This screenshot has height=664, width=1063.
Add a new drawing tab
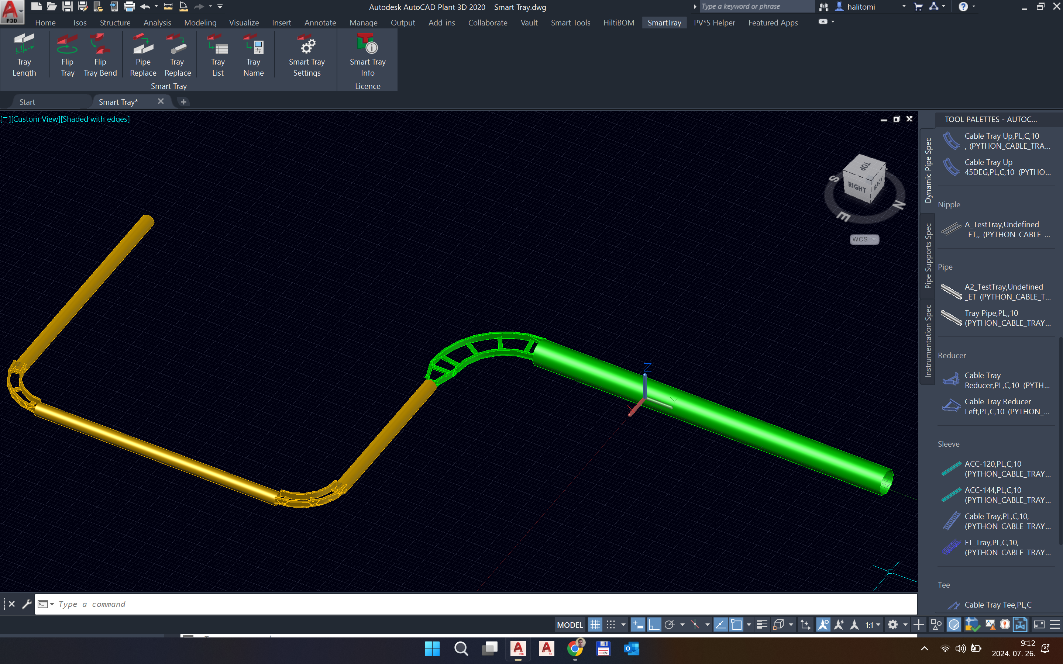183,102
